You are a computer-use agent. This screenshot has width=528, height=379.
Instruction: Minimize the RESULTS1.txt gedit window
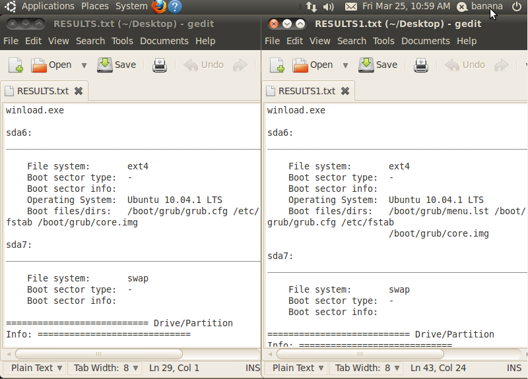pyautogui.click(x=287, y=24)
